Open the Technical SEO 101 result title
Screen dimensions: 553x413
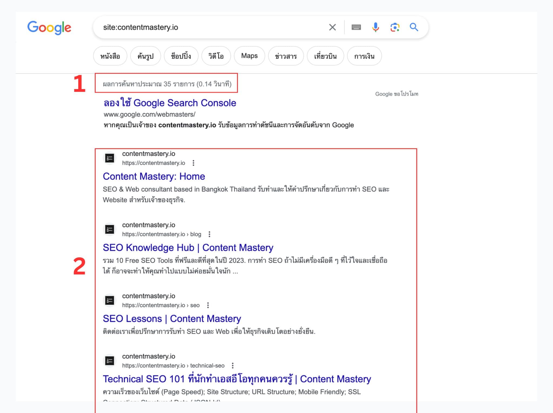237,379
